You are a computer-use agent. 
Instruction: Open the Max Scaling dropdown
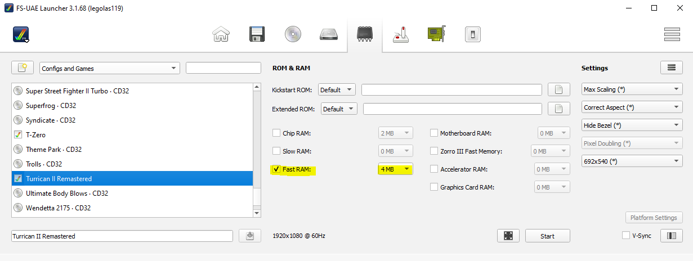(632, 89)
